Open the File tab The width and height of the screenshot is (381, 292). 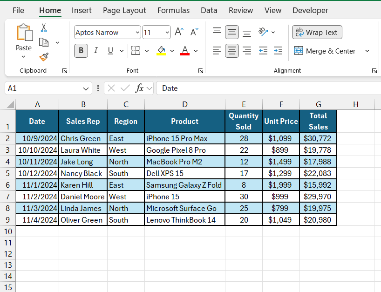pyautogui.click(x=18, y=10)
